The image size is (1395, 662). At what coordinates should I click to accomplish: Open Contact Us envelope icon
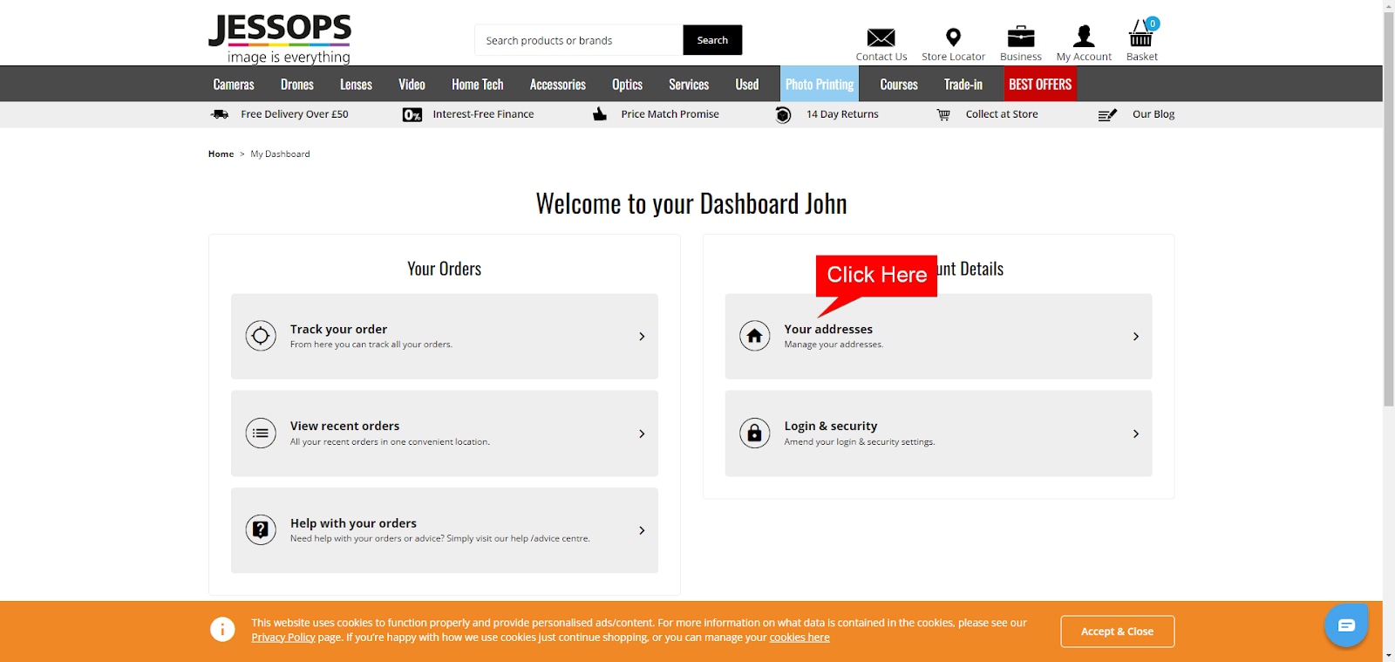881,38
